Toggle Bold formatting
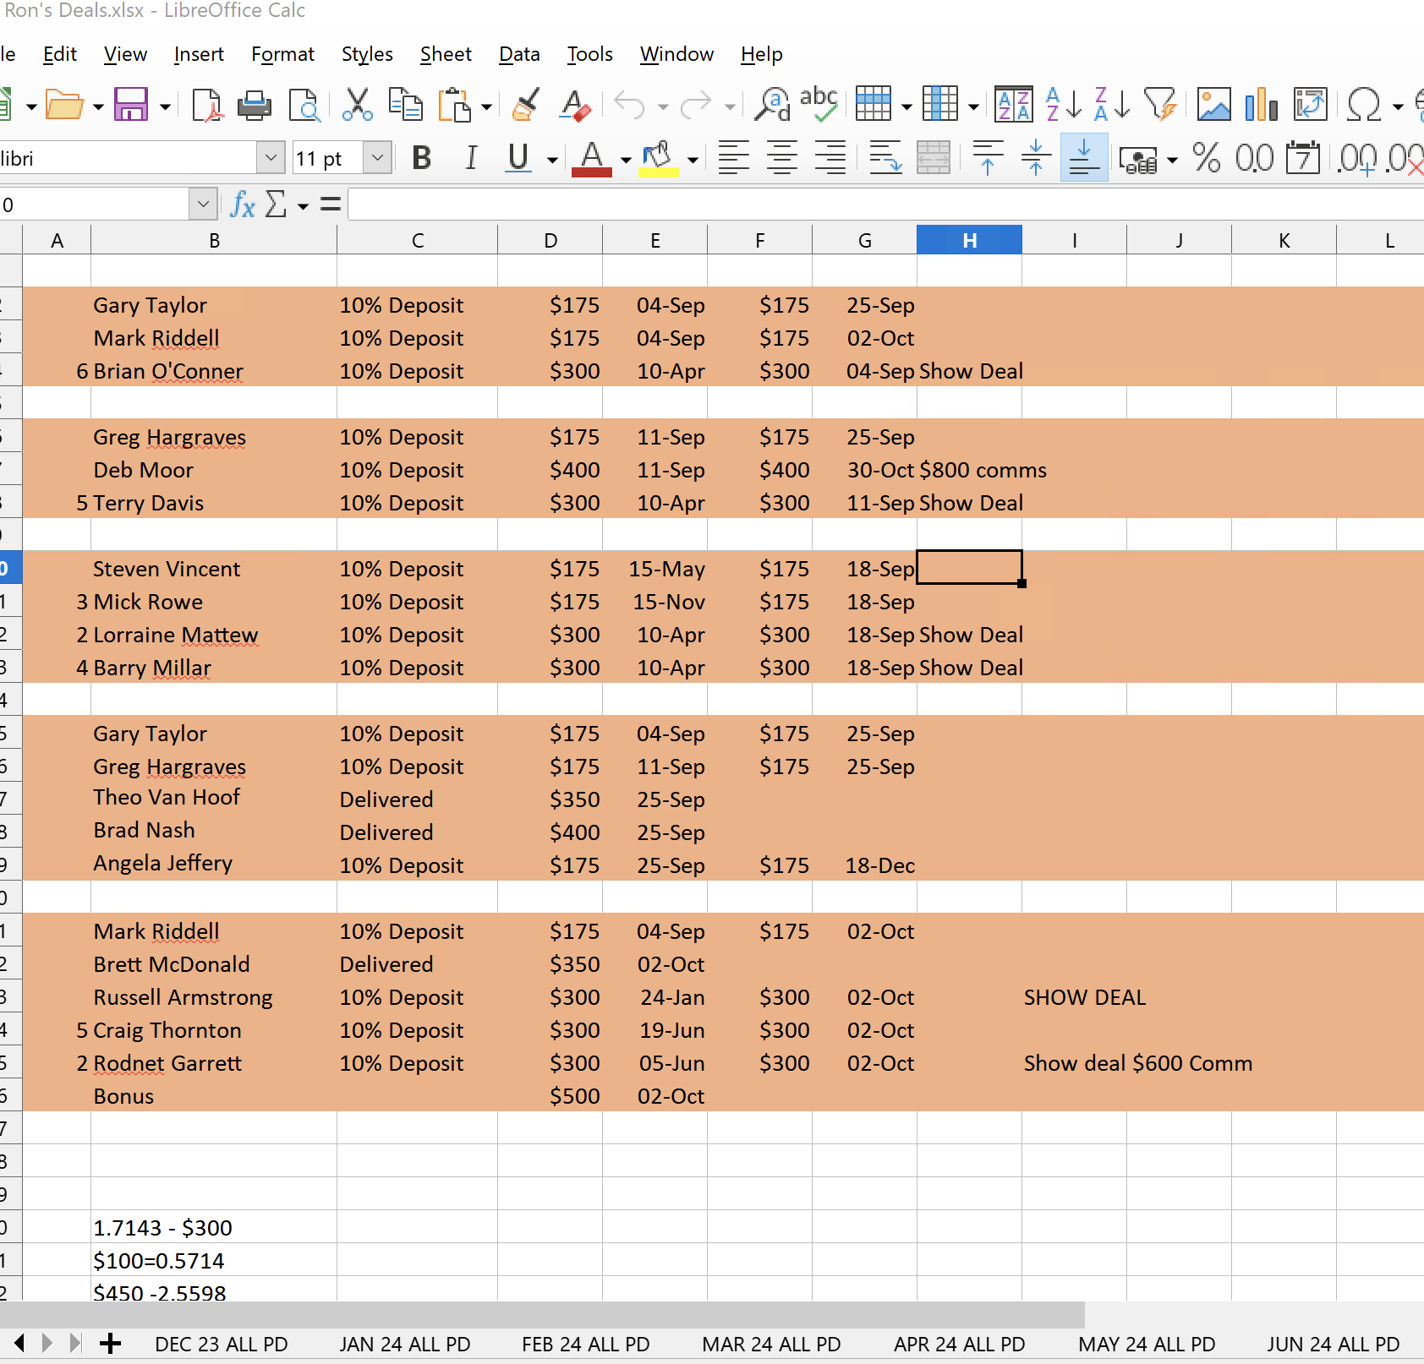Viewport: 1424px width, 1364px height. [421, 157]
